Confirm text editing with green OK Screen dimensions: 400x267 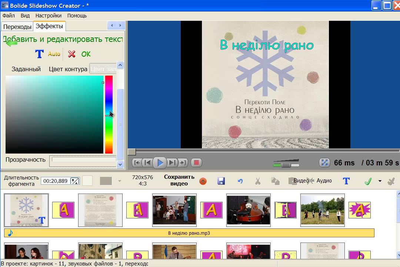(x=86, y=54)
